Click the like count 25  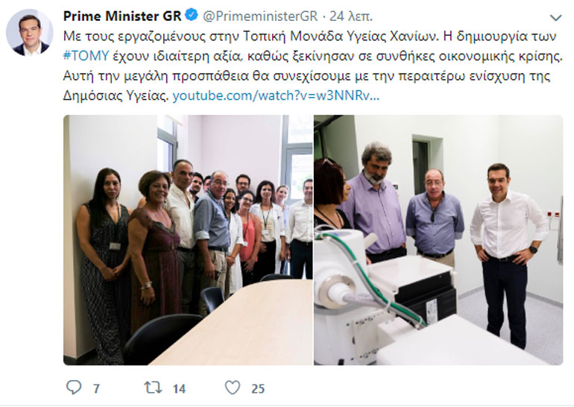258,388
